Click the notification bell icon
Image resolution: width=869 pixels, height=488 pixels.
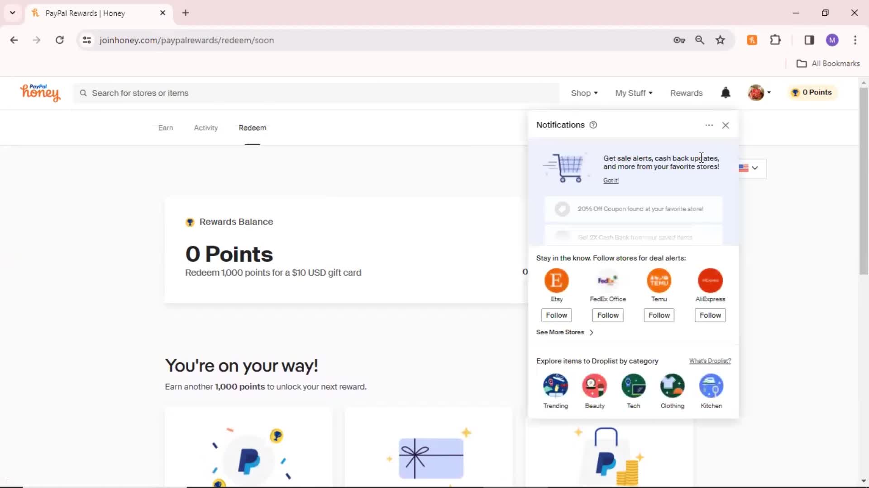726,92
